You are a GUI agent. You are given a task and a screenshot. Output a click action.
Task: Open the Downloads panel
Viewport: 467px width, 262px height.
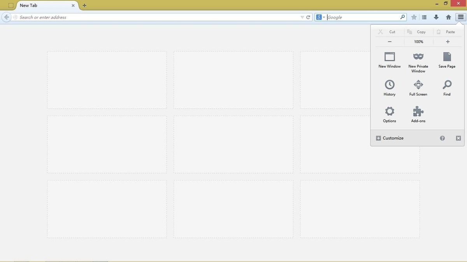[x=436, y=17]
